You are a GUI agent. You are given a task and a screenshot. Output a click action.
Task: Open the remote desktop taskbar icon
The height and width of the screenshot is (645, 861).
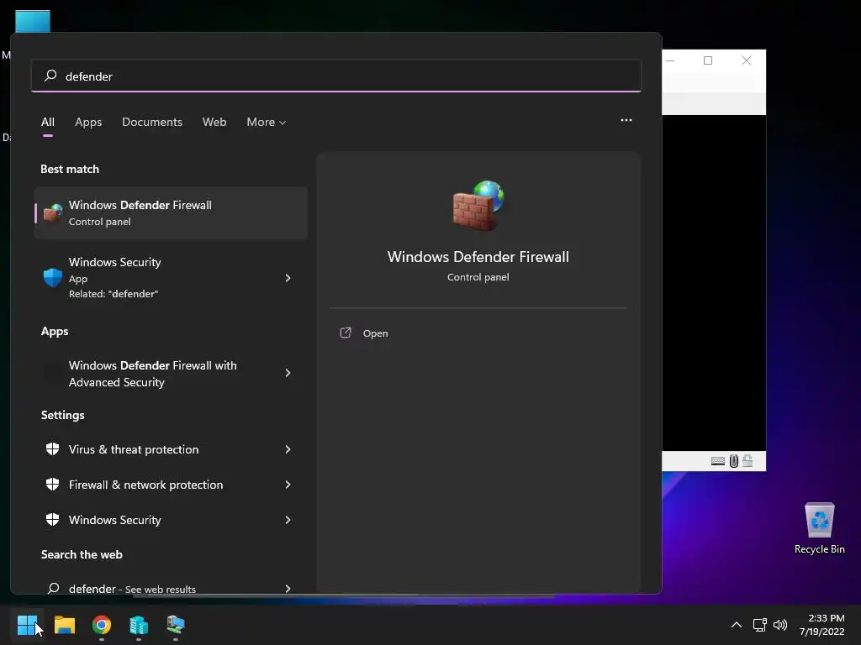(176, 624)
